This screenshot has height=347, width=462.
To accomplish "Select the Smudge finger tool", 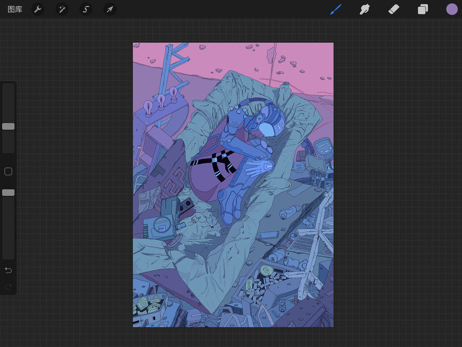I will coord(364,9).
